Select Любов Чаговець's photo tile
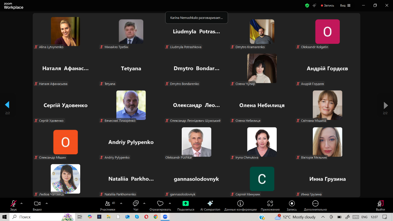Screen dimensions: 393x221 (x=65, y=179)
